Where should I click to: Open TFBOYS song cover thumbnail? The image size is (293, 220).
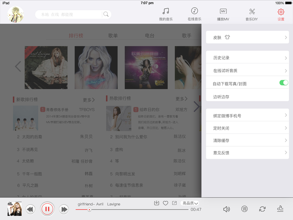click(26, 118)
